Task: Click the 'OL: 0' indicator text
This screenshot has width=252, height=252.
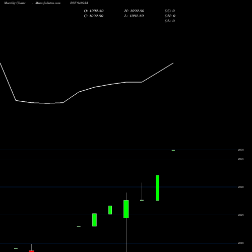Action: tap(170, 21)
